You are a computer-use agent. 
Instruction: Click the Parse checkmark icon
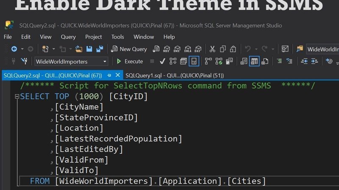[162, 61]
